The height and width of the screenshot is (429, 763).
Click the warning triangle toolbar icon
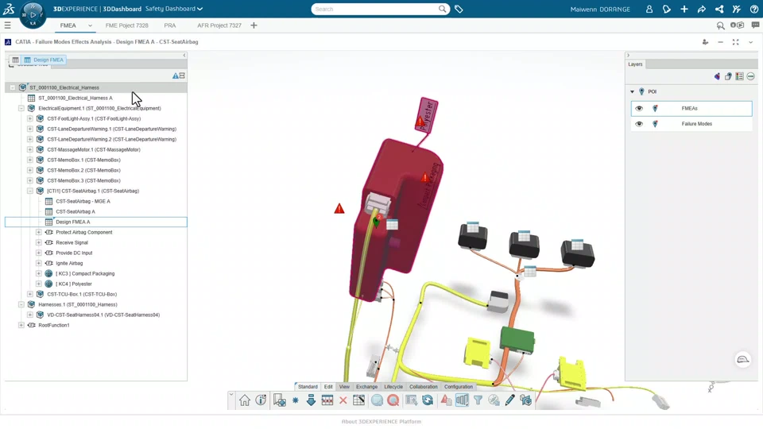point(446,400)
